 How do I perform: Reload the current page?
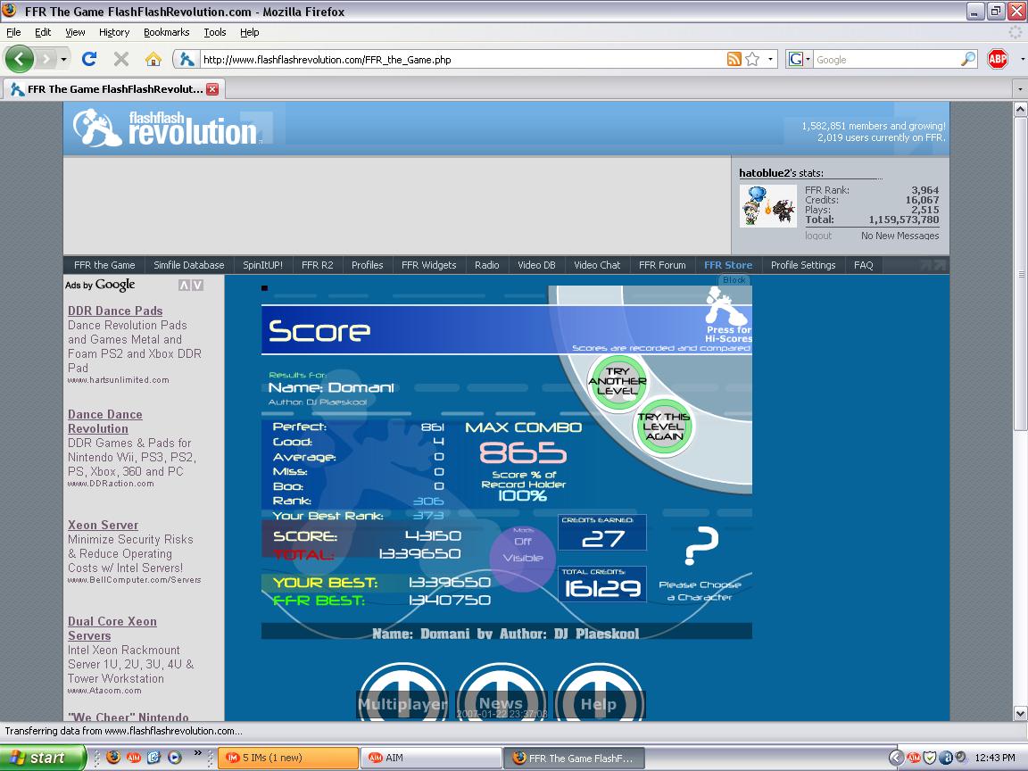tap(89, 59)
